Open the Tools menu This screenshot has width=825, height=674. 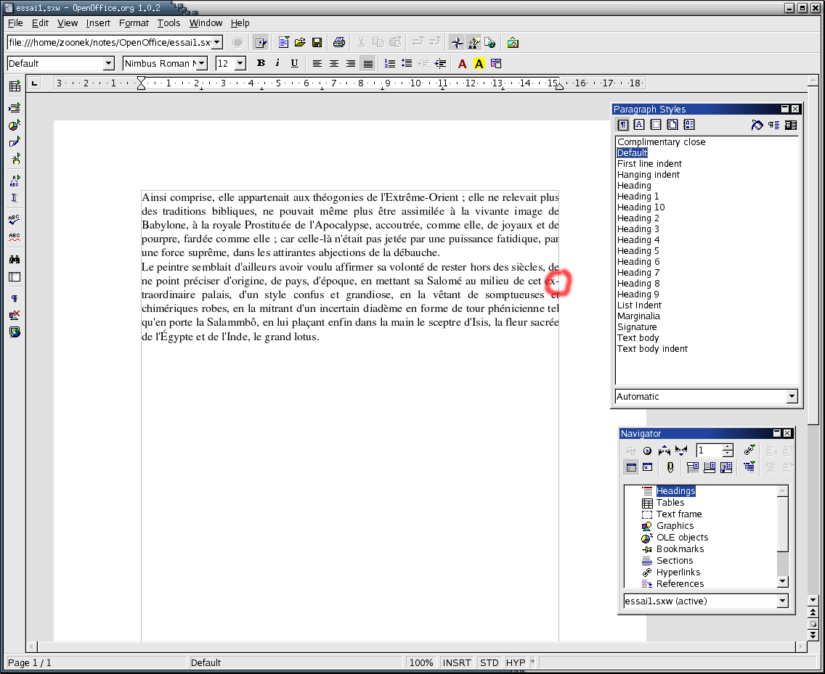pos(168,23)
